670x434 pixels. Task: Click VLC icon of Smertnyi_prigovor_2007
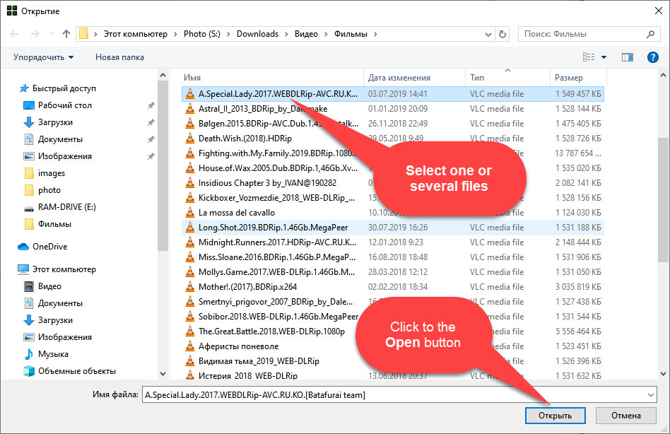[189, 302]
